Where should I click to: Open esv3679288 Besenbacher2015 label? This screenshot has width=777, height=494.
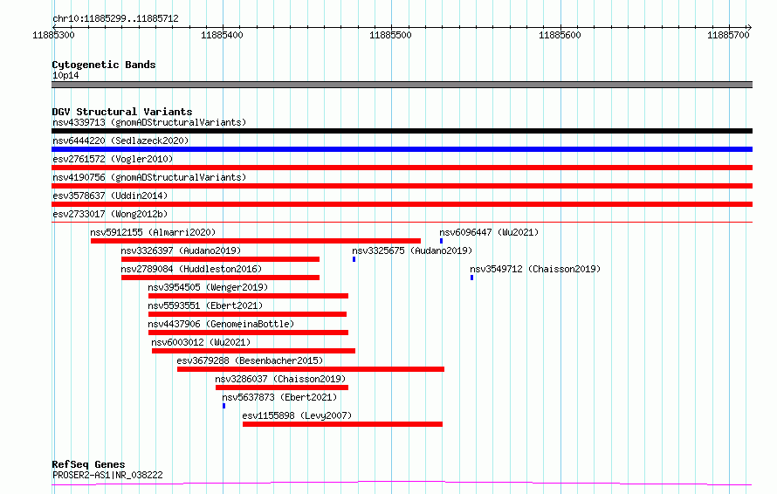pyautogui.click(x=250, y=360)
